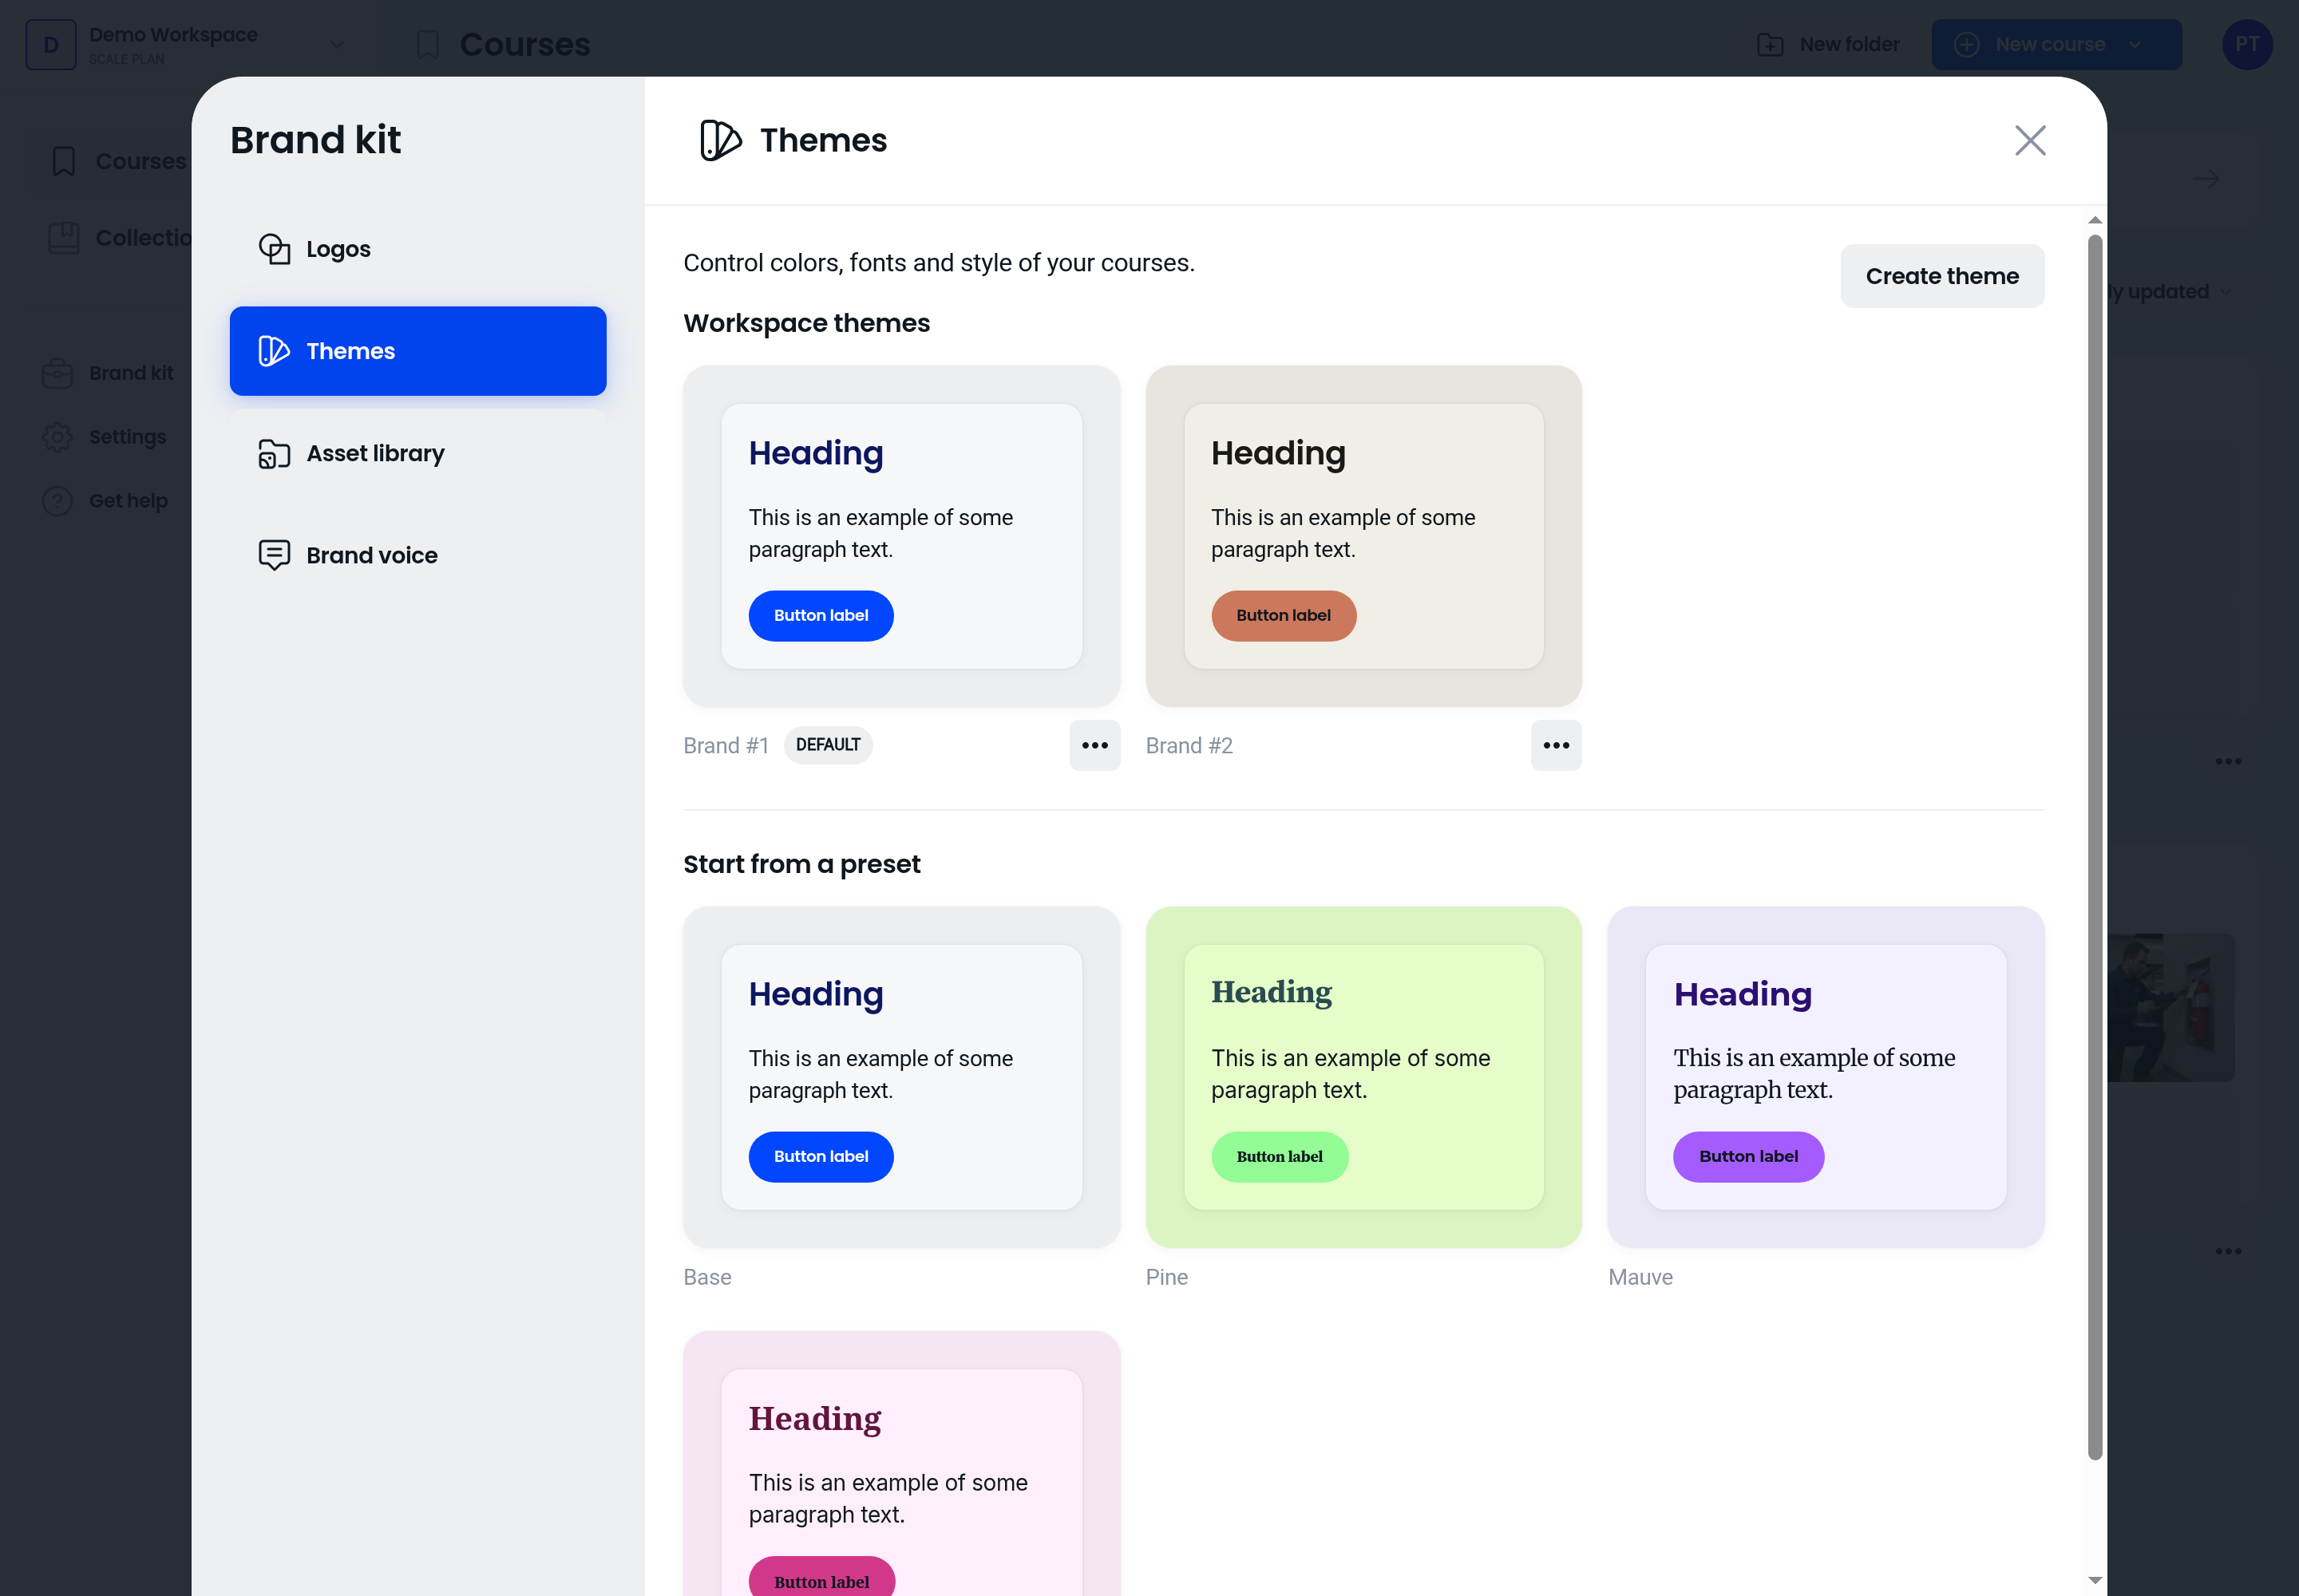Open the Asset library section

click(417, 453)
